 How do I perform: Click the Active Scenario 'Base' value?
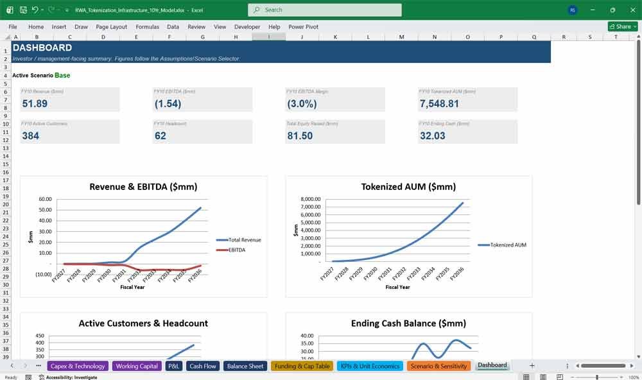pyautogui.click(x=62, y=75)
